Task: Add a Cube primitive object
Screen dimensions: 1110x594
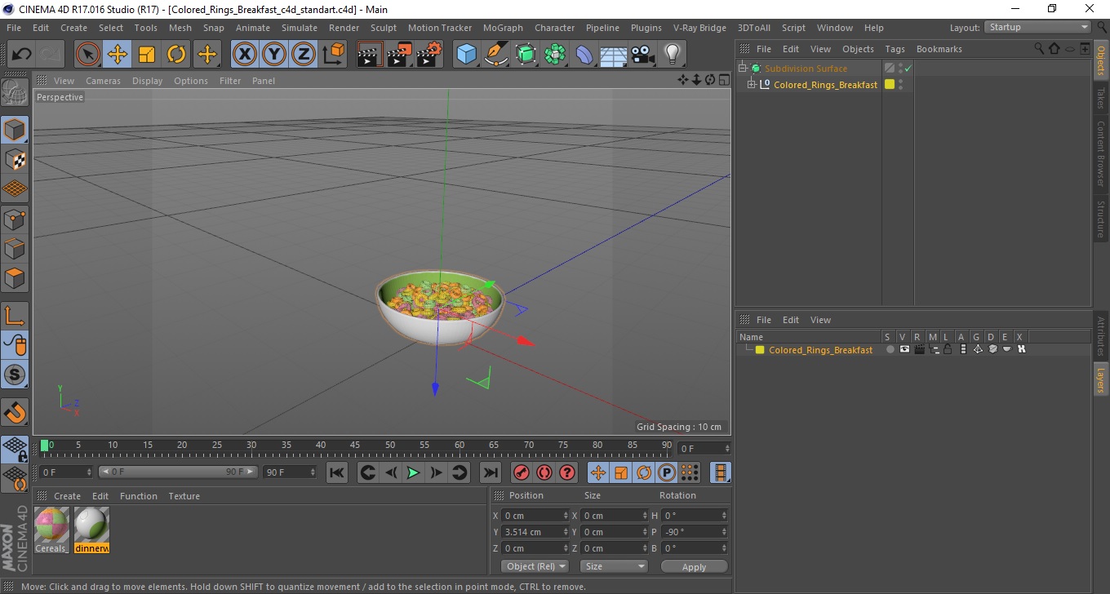Action: coord(466,55)
